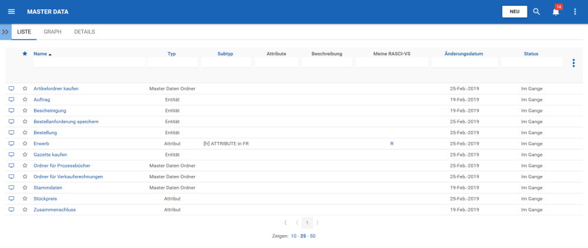Open the Bestellung link
588x248 pixels.
pos(45,133)
